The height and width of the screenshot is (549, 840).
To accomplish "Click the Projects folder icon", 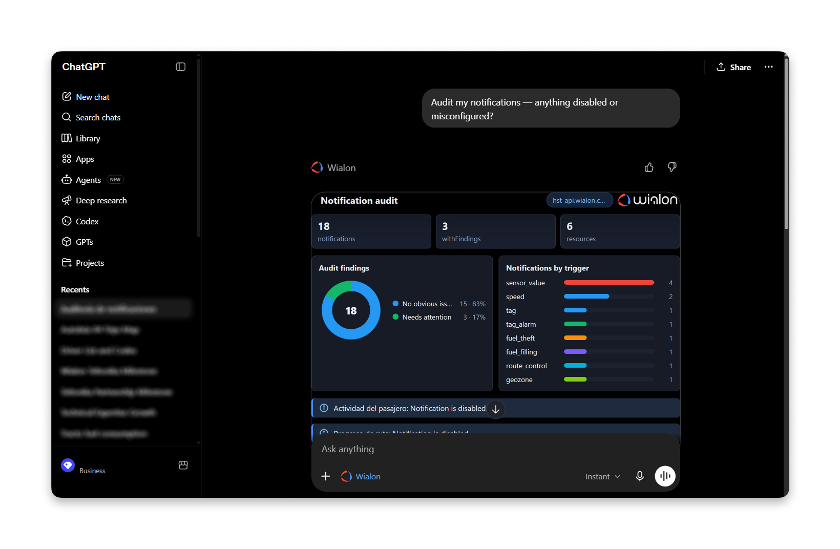I will point(67,263).
